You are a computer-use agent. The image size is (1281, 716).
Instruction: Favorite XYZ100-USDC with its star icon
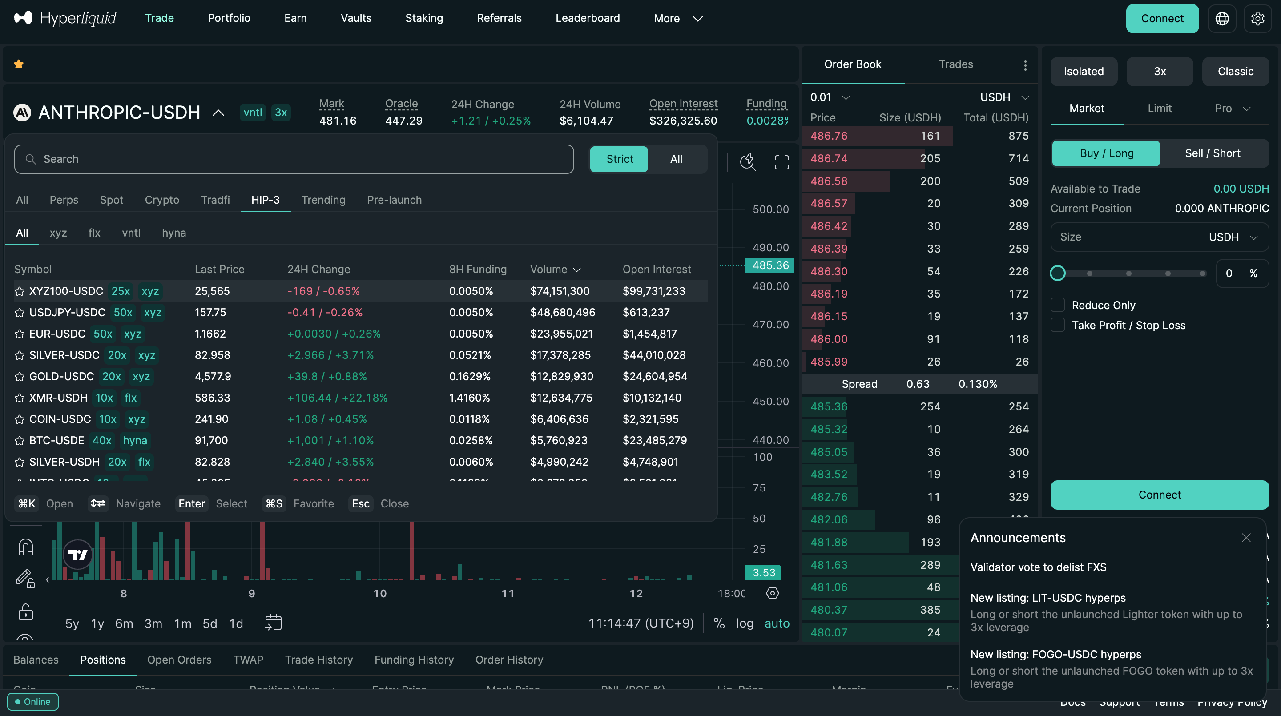click(20, 291)
